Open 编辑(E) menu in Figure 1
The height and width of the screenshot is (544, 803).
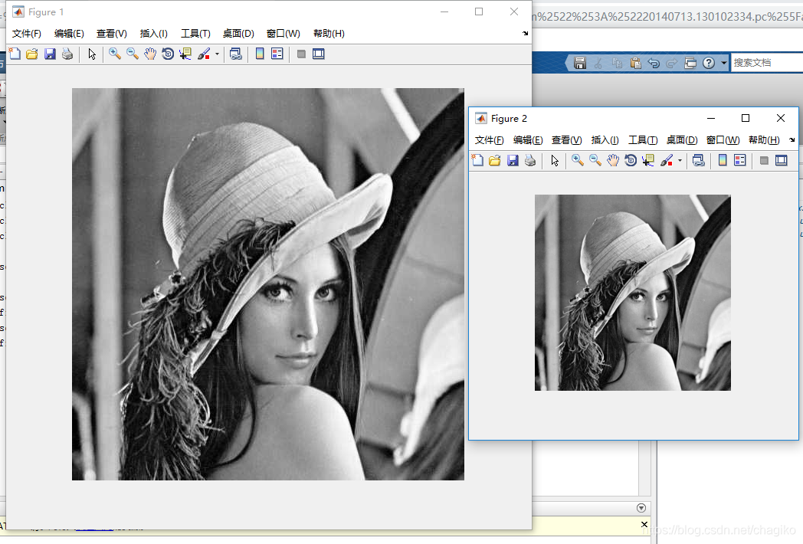(69, 33)
